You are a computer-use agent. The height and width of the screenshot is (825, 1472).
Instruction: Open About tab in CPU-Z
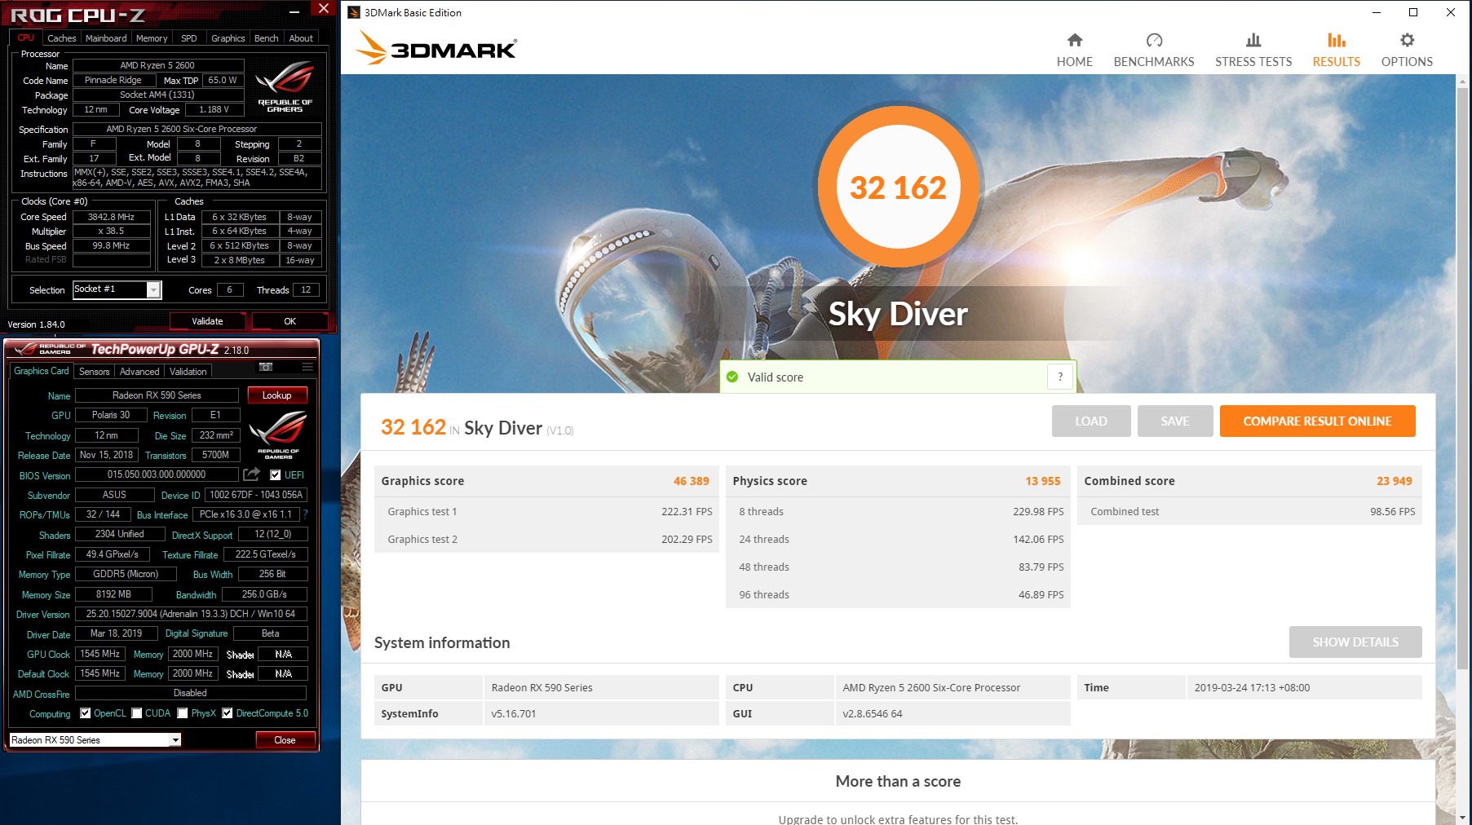pos(301,38)
